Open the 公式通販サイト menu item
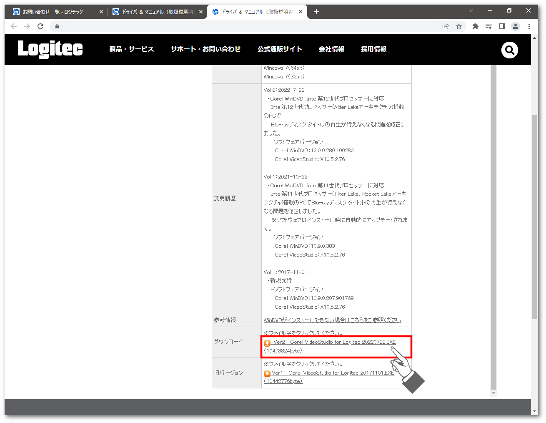Image resolution: width=546 pixels, height=423 pixels. click(x=280, y=49)
